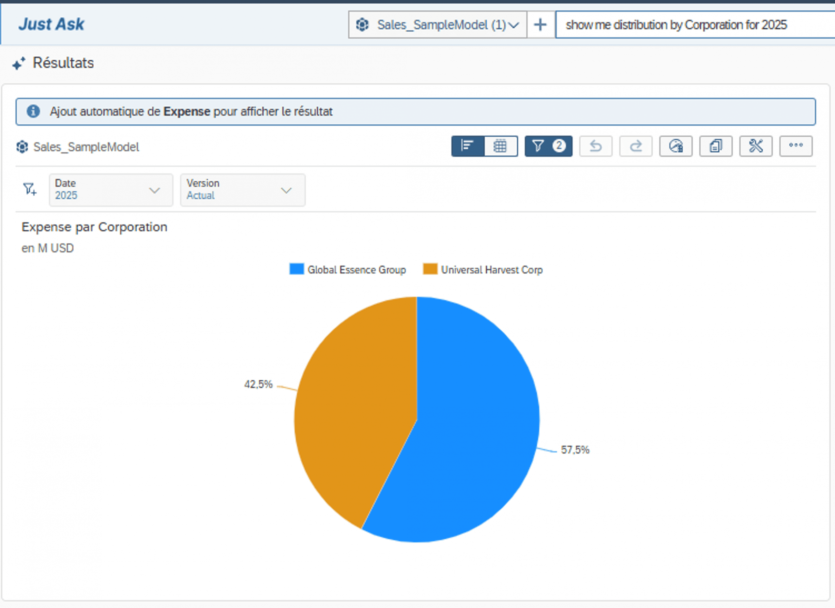
Task: Click the copy chart icon
Action: pos(715,146)
